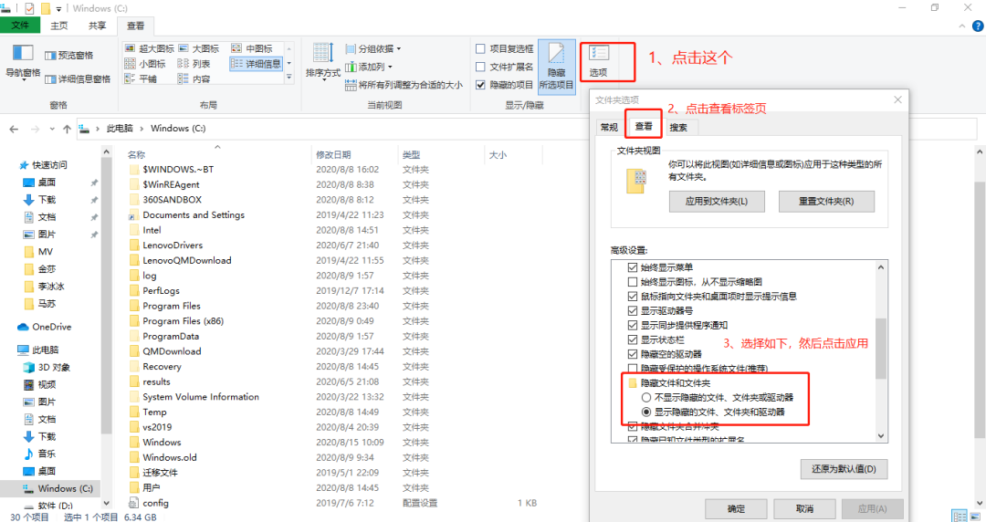The image size is (986, 522).
Task: Click the 还原为默认值(D) button
Action: 843,469
